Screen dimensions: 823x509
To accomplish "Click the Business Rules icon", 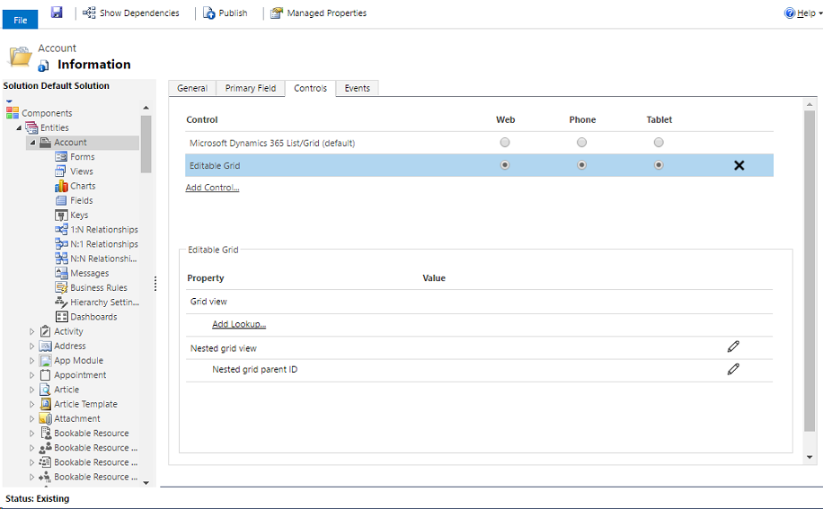I will (61, 287).
